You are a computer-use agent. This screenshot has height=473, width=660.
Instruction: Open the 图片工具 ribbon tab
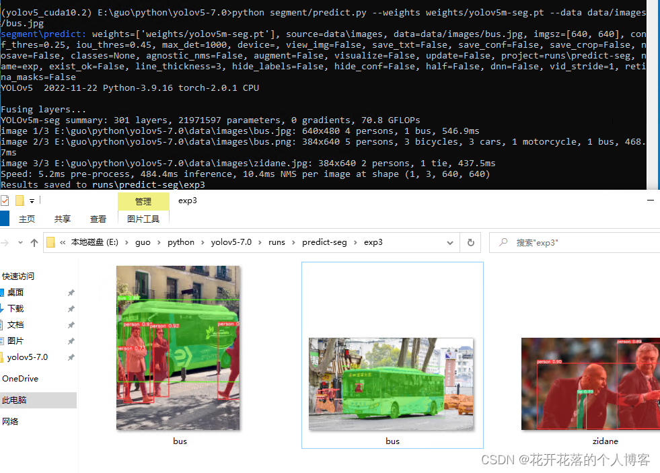pyautogui.click(x=143, y=219)
